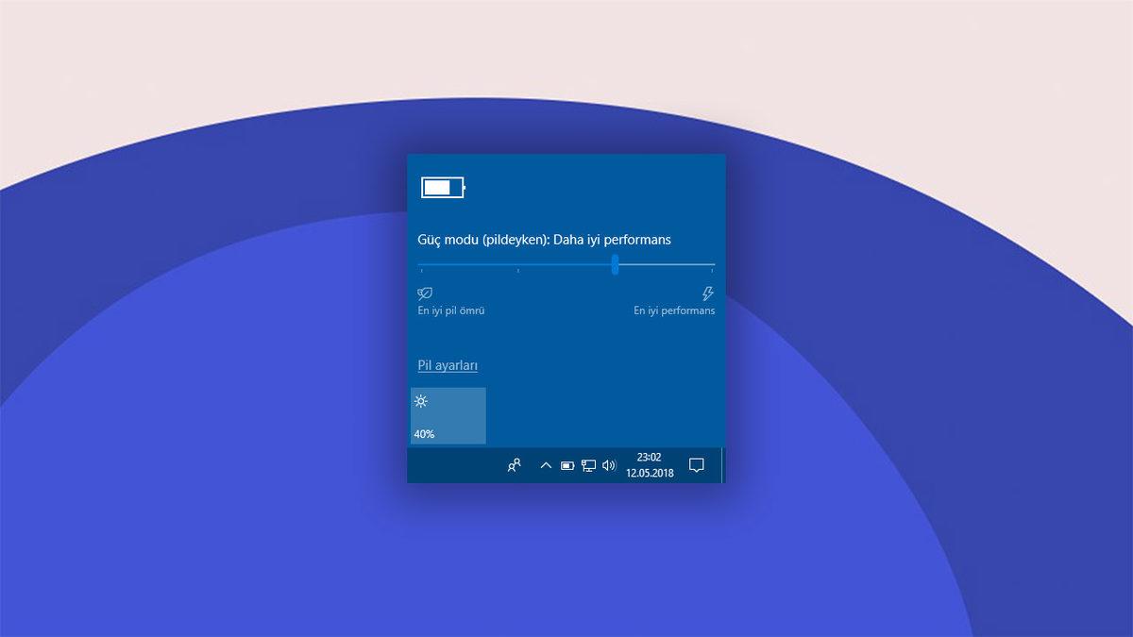
Task: Click the battery icon in the system tray
Action: (566, 465)
